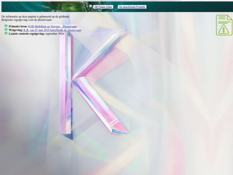Open FOD Mobiliteit en Vervoer – Pleziervaart link

(x=52, y=26)
